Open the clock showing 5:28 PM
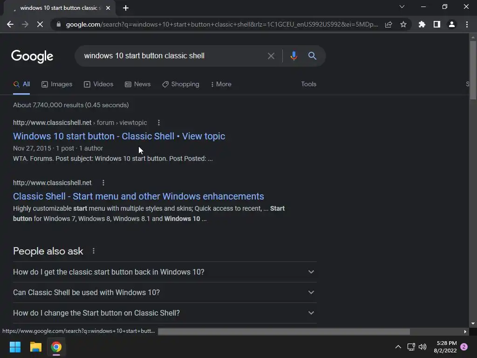This screenshot has height=358, width=477. [445, 347]
